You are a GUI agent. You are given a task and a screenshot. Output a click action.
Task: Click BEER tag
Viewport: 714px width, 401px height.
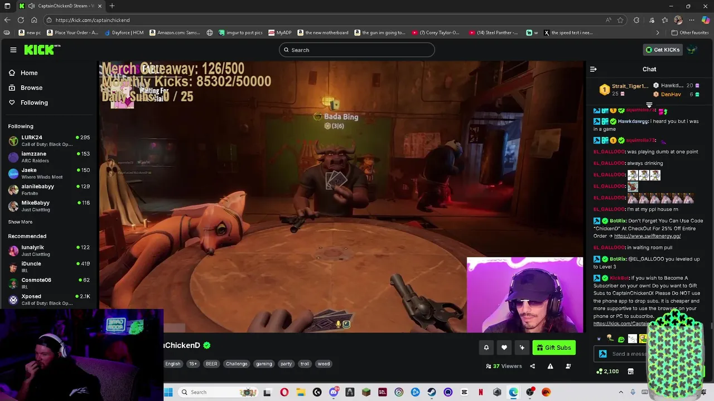click(211, 364)
